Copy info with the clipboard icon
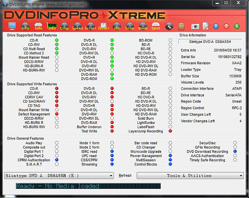 click(181, 26)
